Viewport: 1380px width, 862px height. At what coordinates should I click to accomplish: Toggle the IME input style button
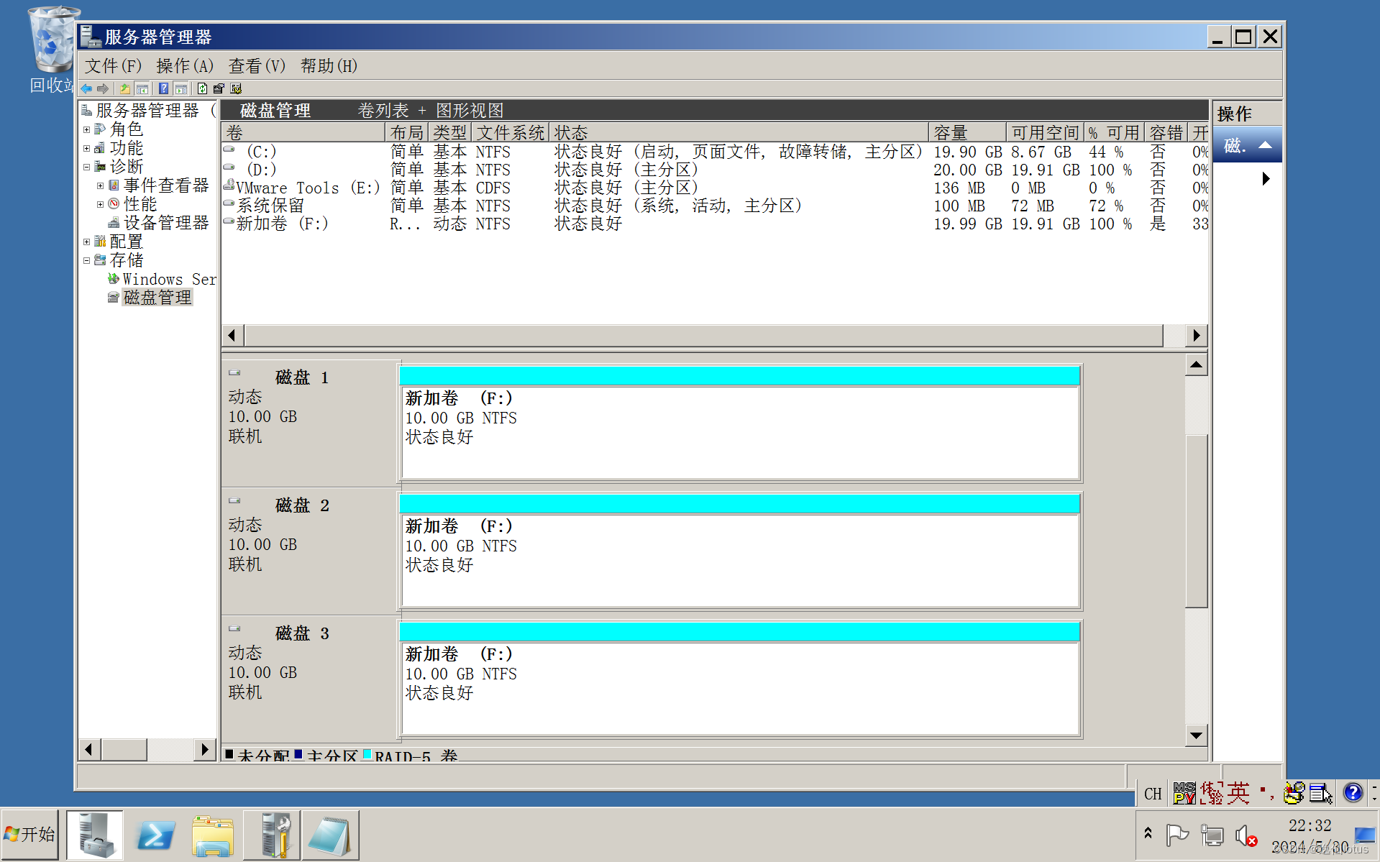tap(1211, 792)
